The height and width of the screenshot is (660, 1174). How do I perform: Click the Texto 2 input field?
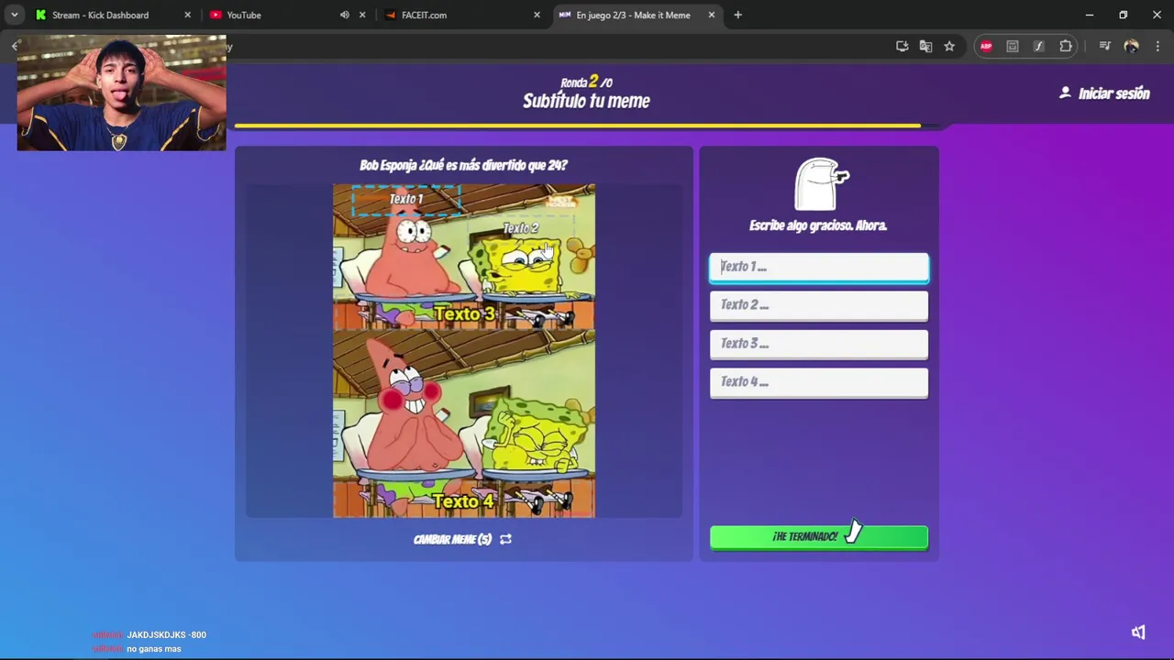click(x=819, y=305)
